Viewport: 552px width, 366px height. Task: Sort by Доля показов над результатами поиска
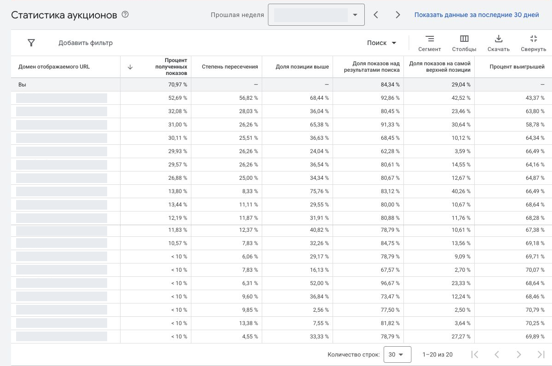(x=372, y=67)
